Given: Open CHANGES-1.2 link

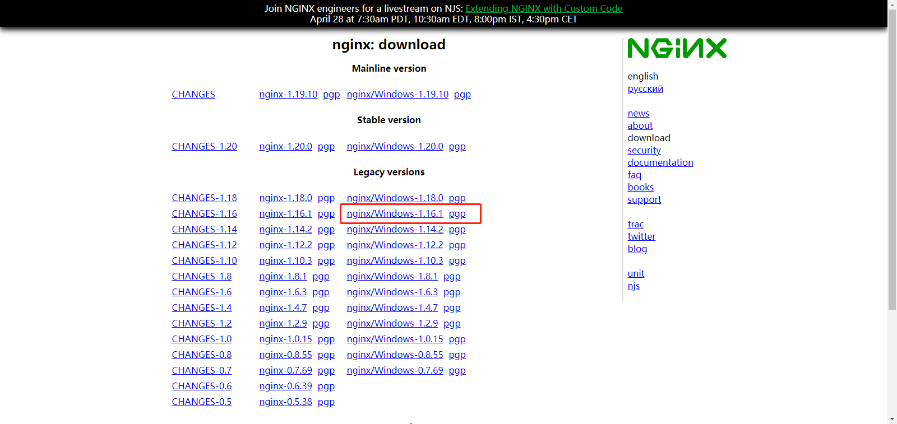Looking at the screenshot, I should coord(201,323).
